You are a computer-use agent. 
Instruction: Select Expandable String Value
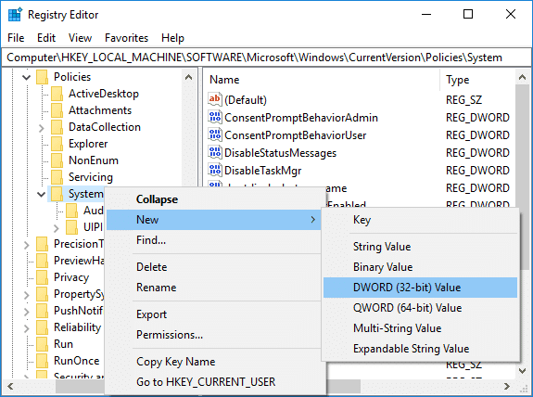pos(421,349)
